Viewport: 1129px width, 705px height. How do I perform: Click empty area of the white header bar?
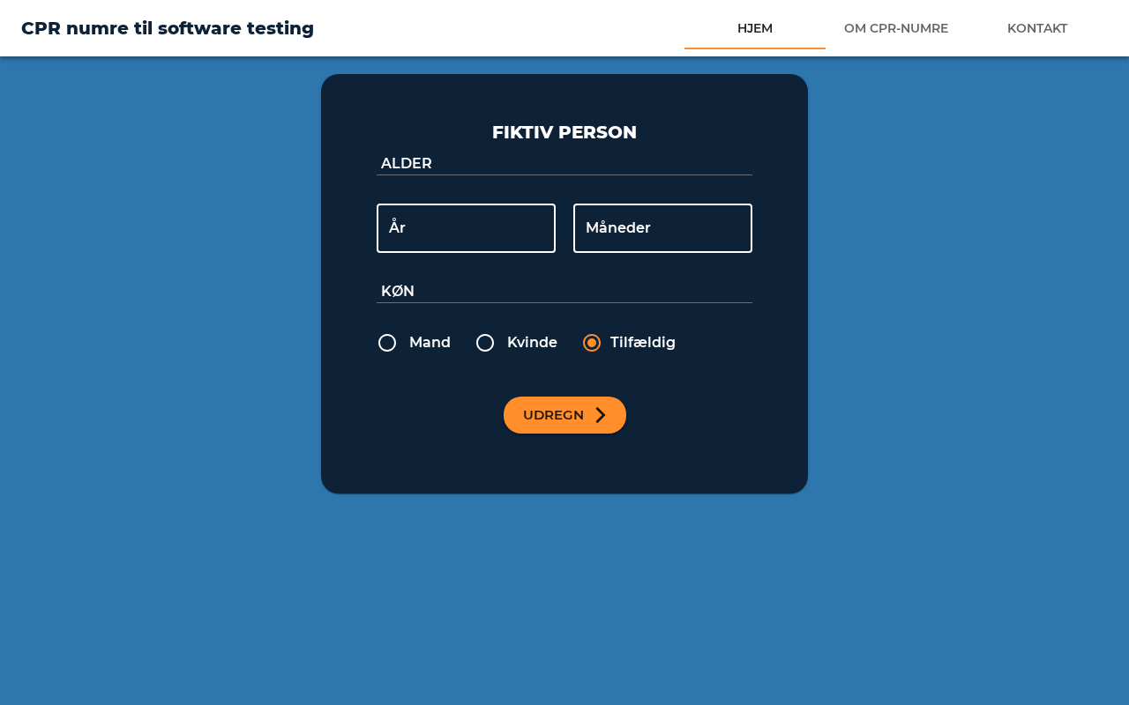click(x=494, y=28)
